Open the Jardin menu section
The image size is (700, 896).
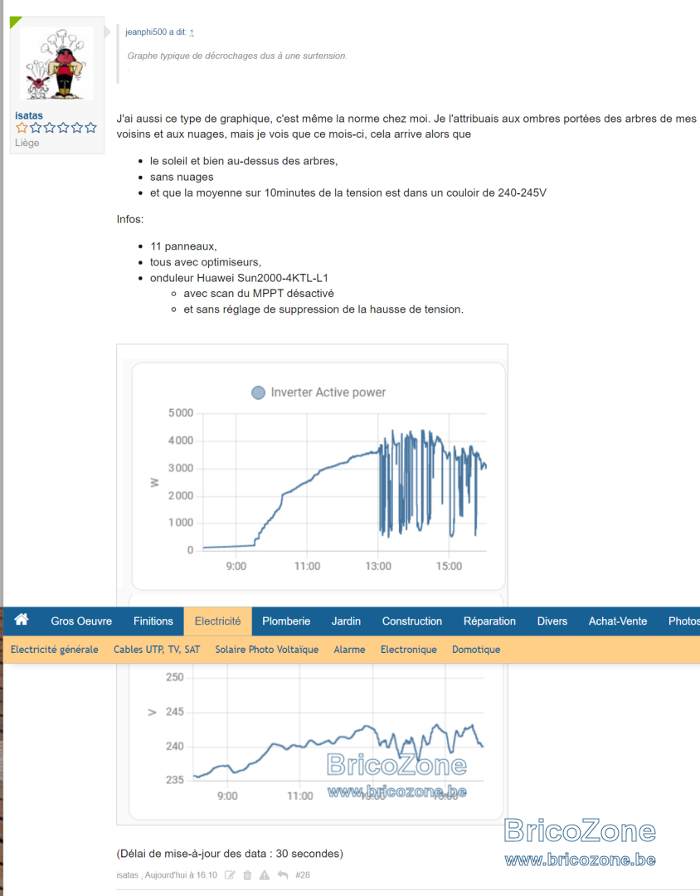tap(346, 621)
